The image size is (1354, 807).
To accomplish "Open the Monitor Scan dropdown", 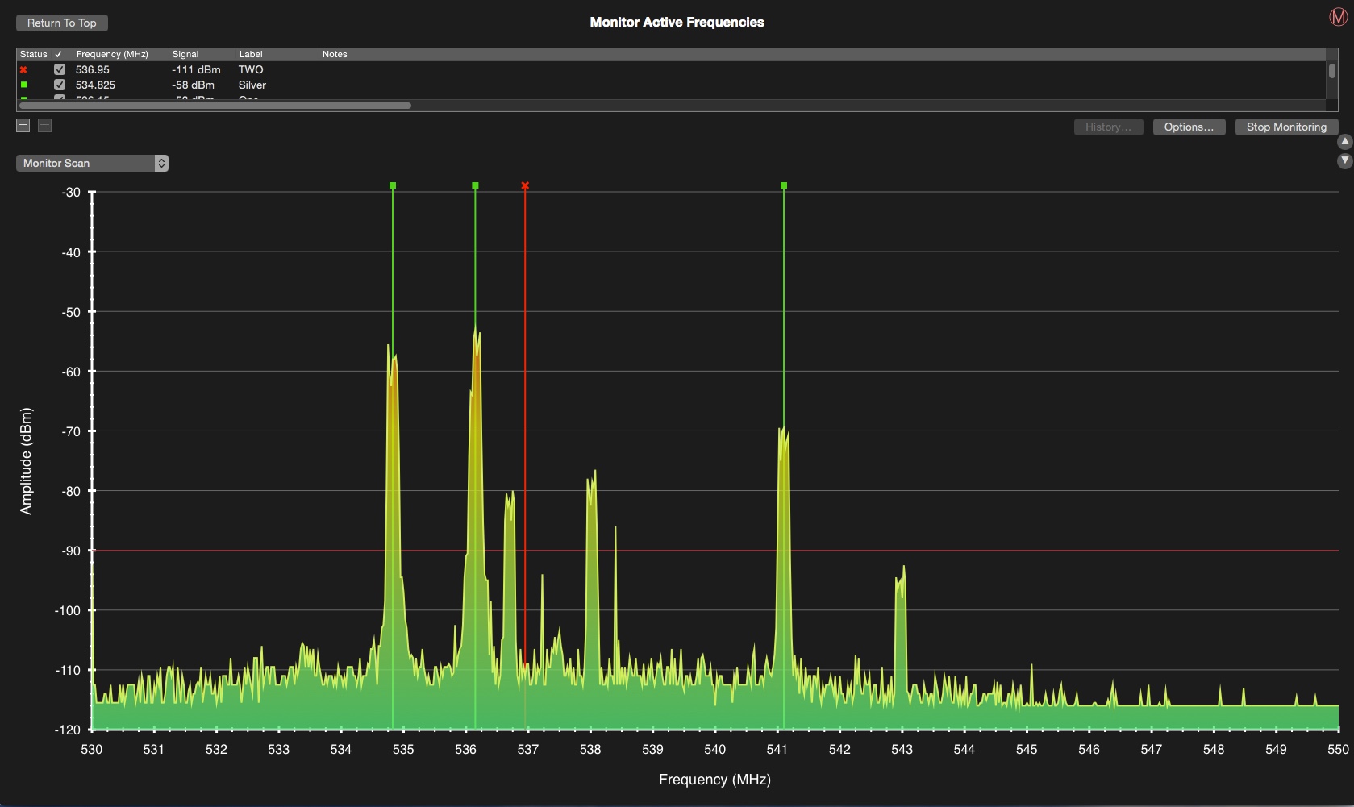I will [92, 163].
